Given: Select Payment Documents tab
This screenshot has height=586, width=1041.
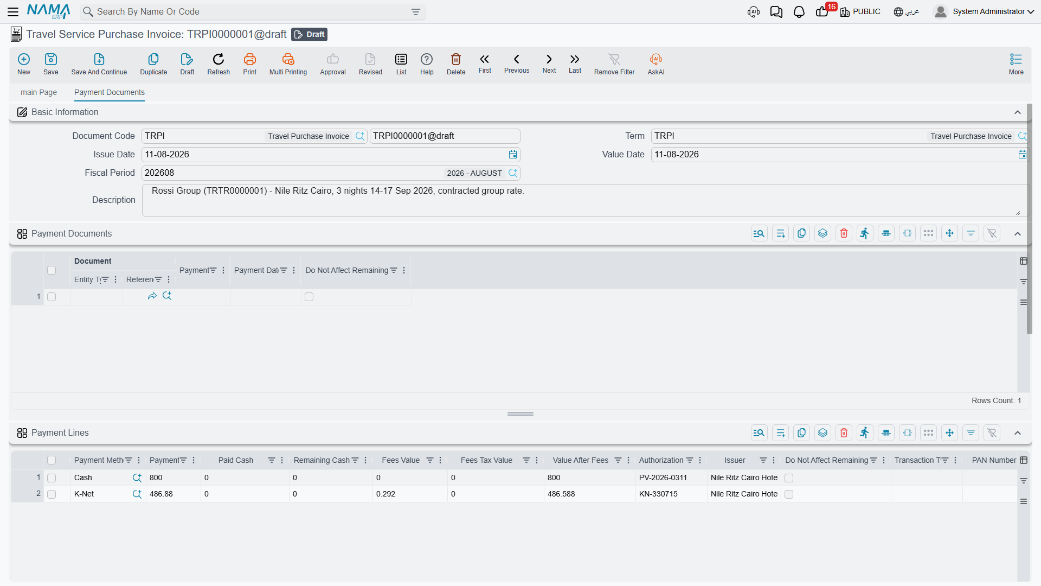Looking at the screenshot, I should (110, 92).
